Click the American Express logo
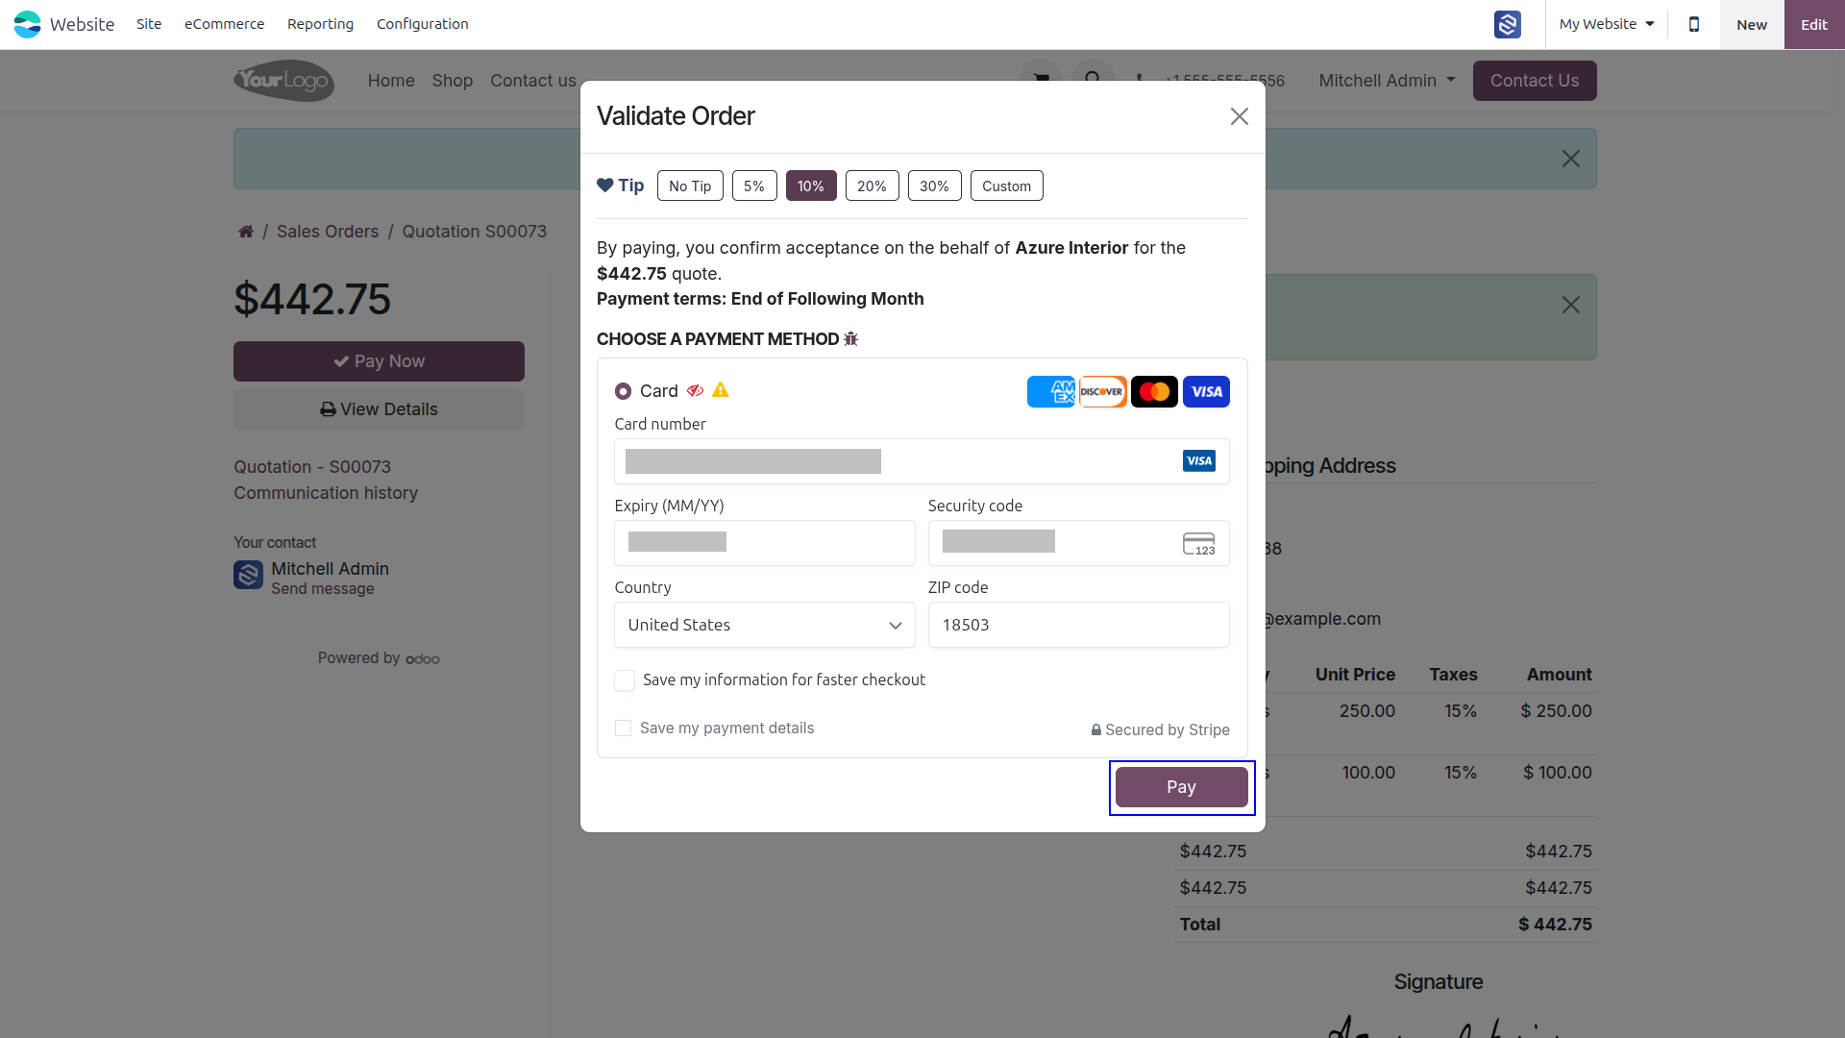 tap(1051, 392)
